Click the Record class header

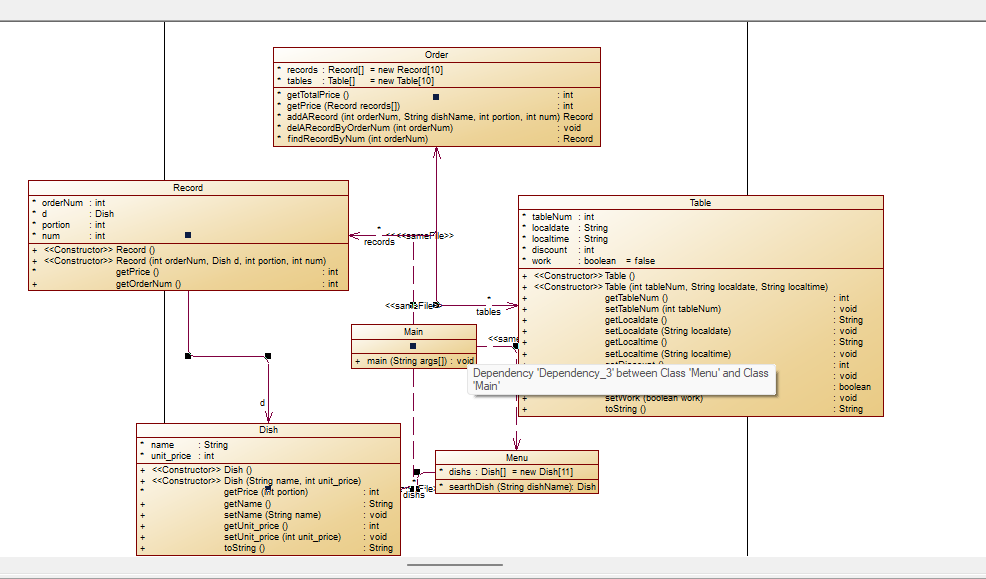pos(188,188)
